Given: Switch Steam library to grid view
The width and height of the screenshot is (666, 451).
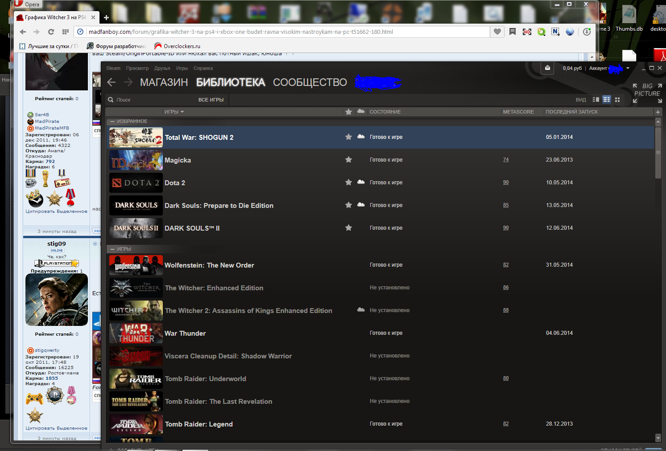Looking at the screenshot, I should point(617,100).
